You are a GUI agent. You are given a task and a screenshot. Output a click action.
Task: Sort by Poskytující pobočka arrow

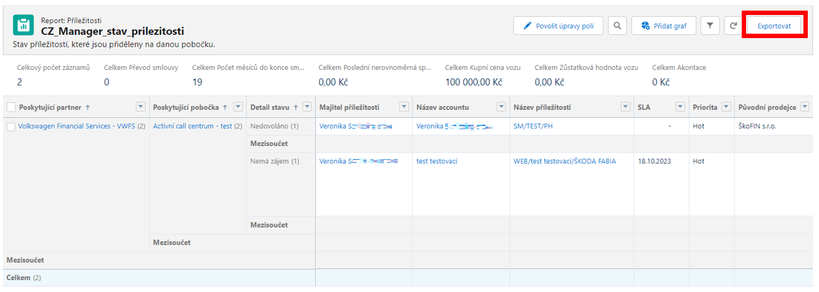[x=224, y=107]
